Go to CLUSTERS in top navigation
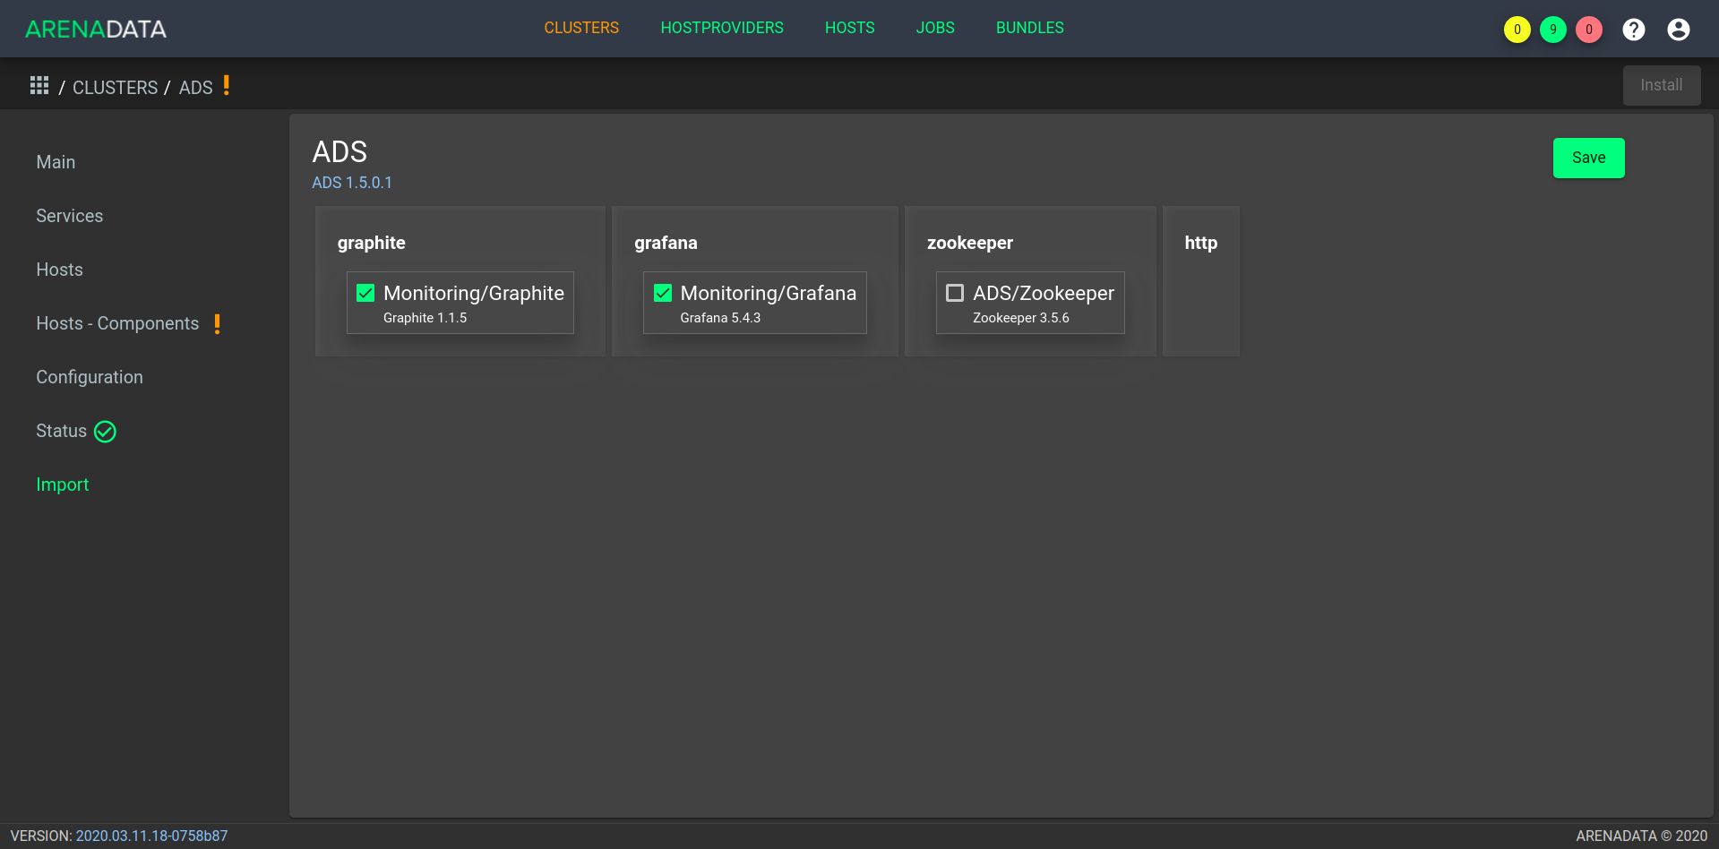1719x849 pixels. (581, 28)
